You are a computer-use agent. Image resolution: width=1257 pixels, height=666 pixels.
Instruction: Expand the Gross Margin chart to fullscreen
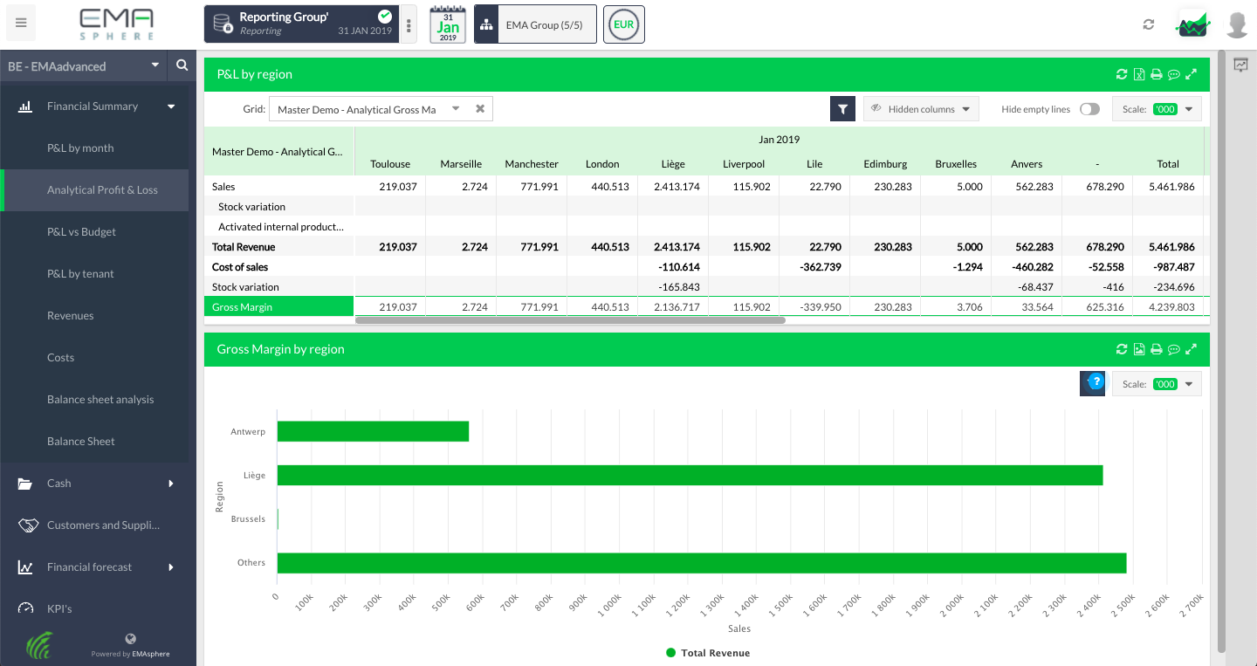[1192, 348]
